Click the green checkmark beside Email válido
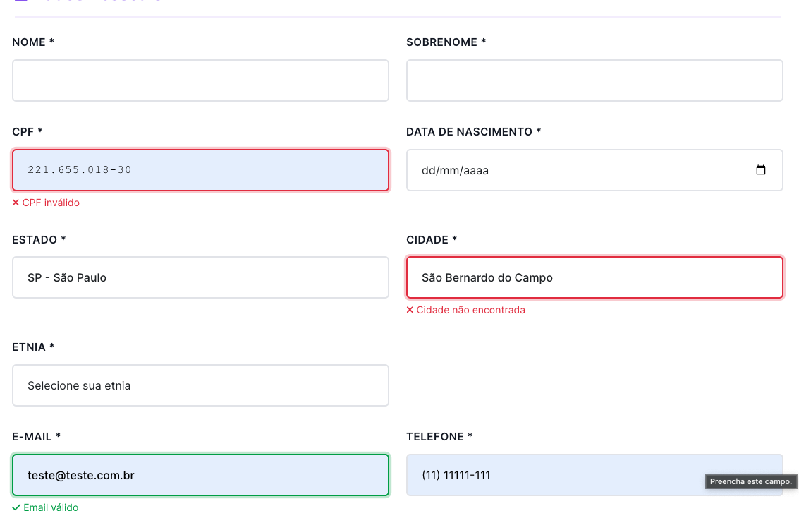Screen dimensions: 799x511 click(x=16, y=507)
